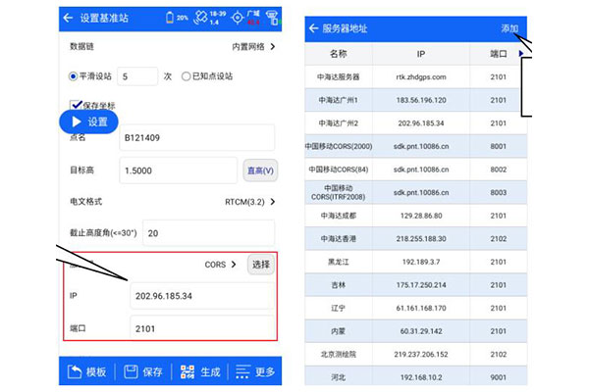Tap the crosshair positioning status icon
This screenshot has width=589, height=392.
[237, 18]
